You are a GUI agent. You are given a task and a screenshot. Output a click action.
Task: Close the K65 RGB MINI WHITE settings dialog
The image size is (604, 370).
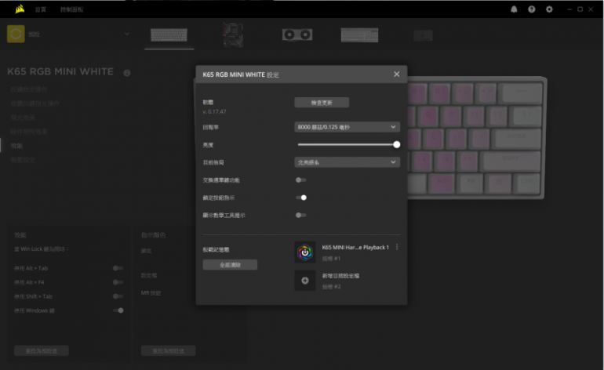(x=396, y=74)
